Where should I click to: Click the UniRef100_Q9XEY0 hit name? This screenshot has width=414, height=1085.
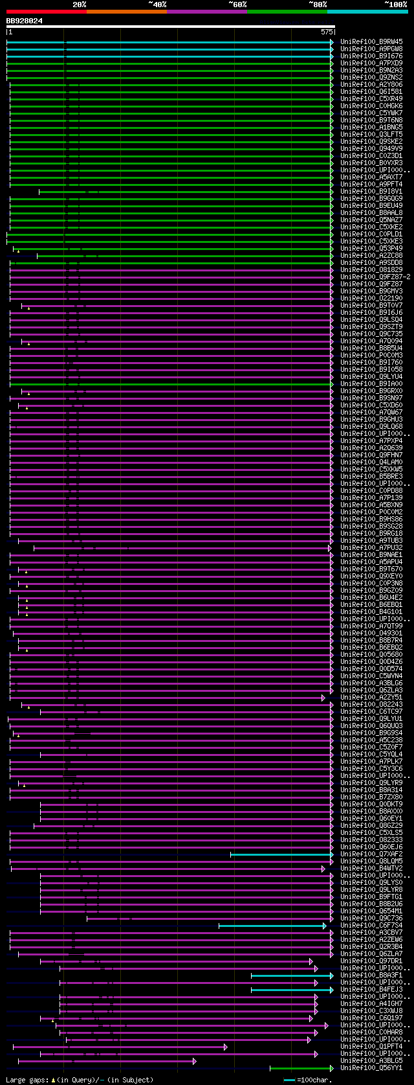(x=371, y=576)
